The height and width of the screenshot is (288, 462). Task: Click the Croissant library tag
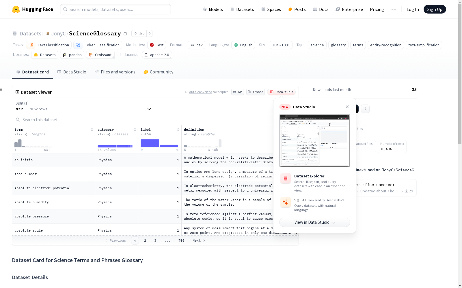click(100, 55)
